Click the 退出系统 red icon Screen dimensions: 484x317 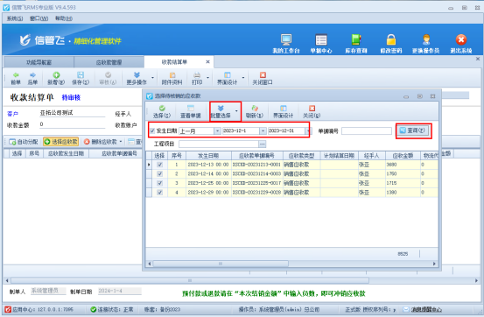click(x=461, y=39)
